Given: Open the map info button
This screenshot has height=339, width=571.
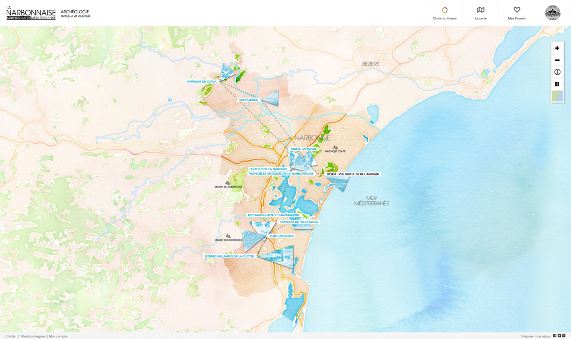Looking at the screenshot, I should (x=557, y=72).
